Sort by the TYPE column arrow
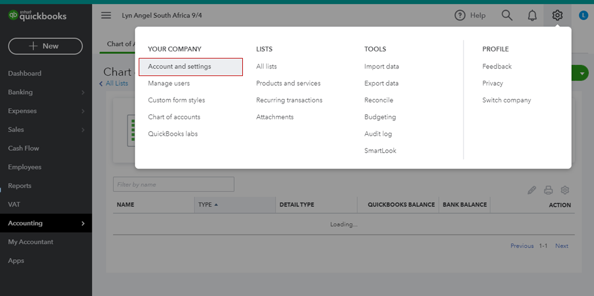The image size is (594, 296). tap(216, 205)
